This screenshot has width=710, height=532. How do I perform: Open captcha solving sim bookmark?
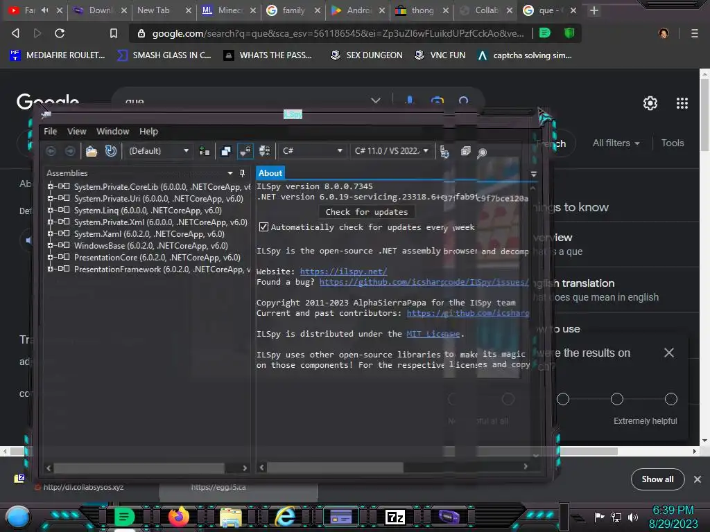(526, 55)
